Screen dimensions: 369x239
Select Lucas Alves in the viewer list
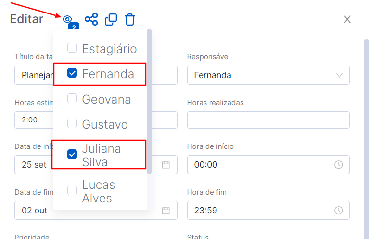tap(72, 191)
